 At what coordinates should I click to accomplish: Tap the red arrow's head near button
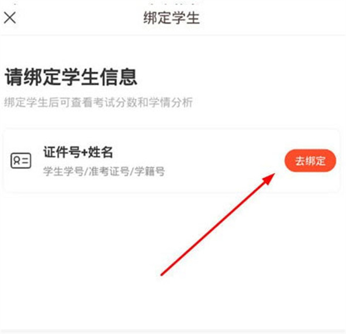(269, 179)
